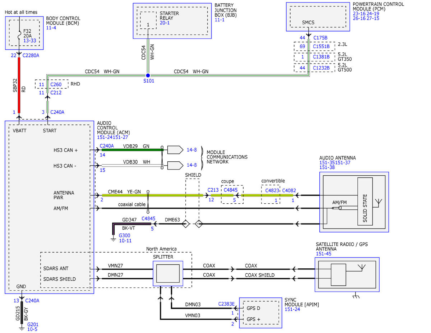
Task: Open connector C213 on the antenna power wire
Action: [213, 189]
